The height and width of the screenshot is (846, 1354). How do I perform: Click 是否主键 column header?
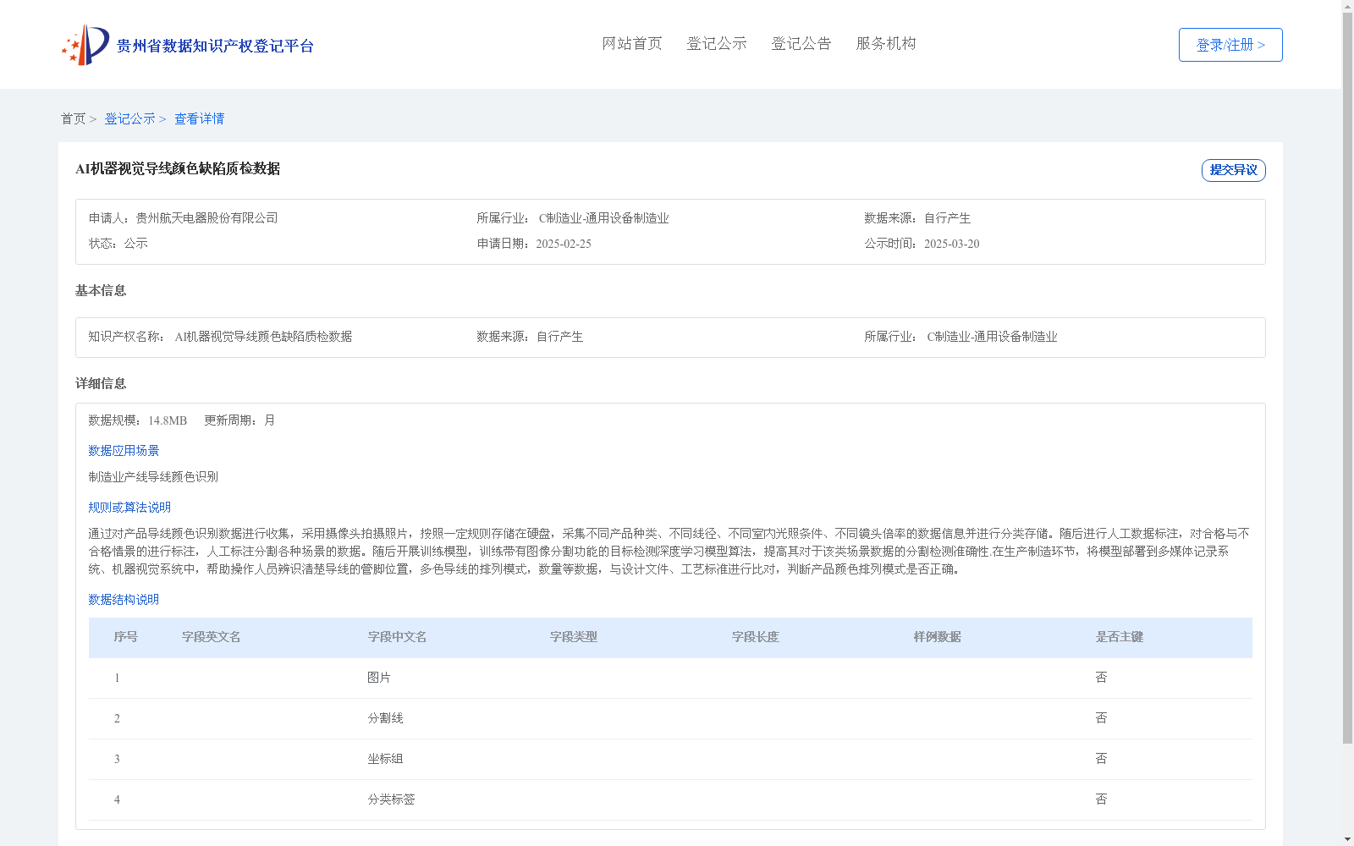(x=1120, y=637)
